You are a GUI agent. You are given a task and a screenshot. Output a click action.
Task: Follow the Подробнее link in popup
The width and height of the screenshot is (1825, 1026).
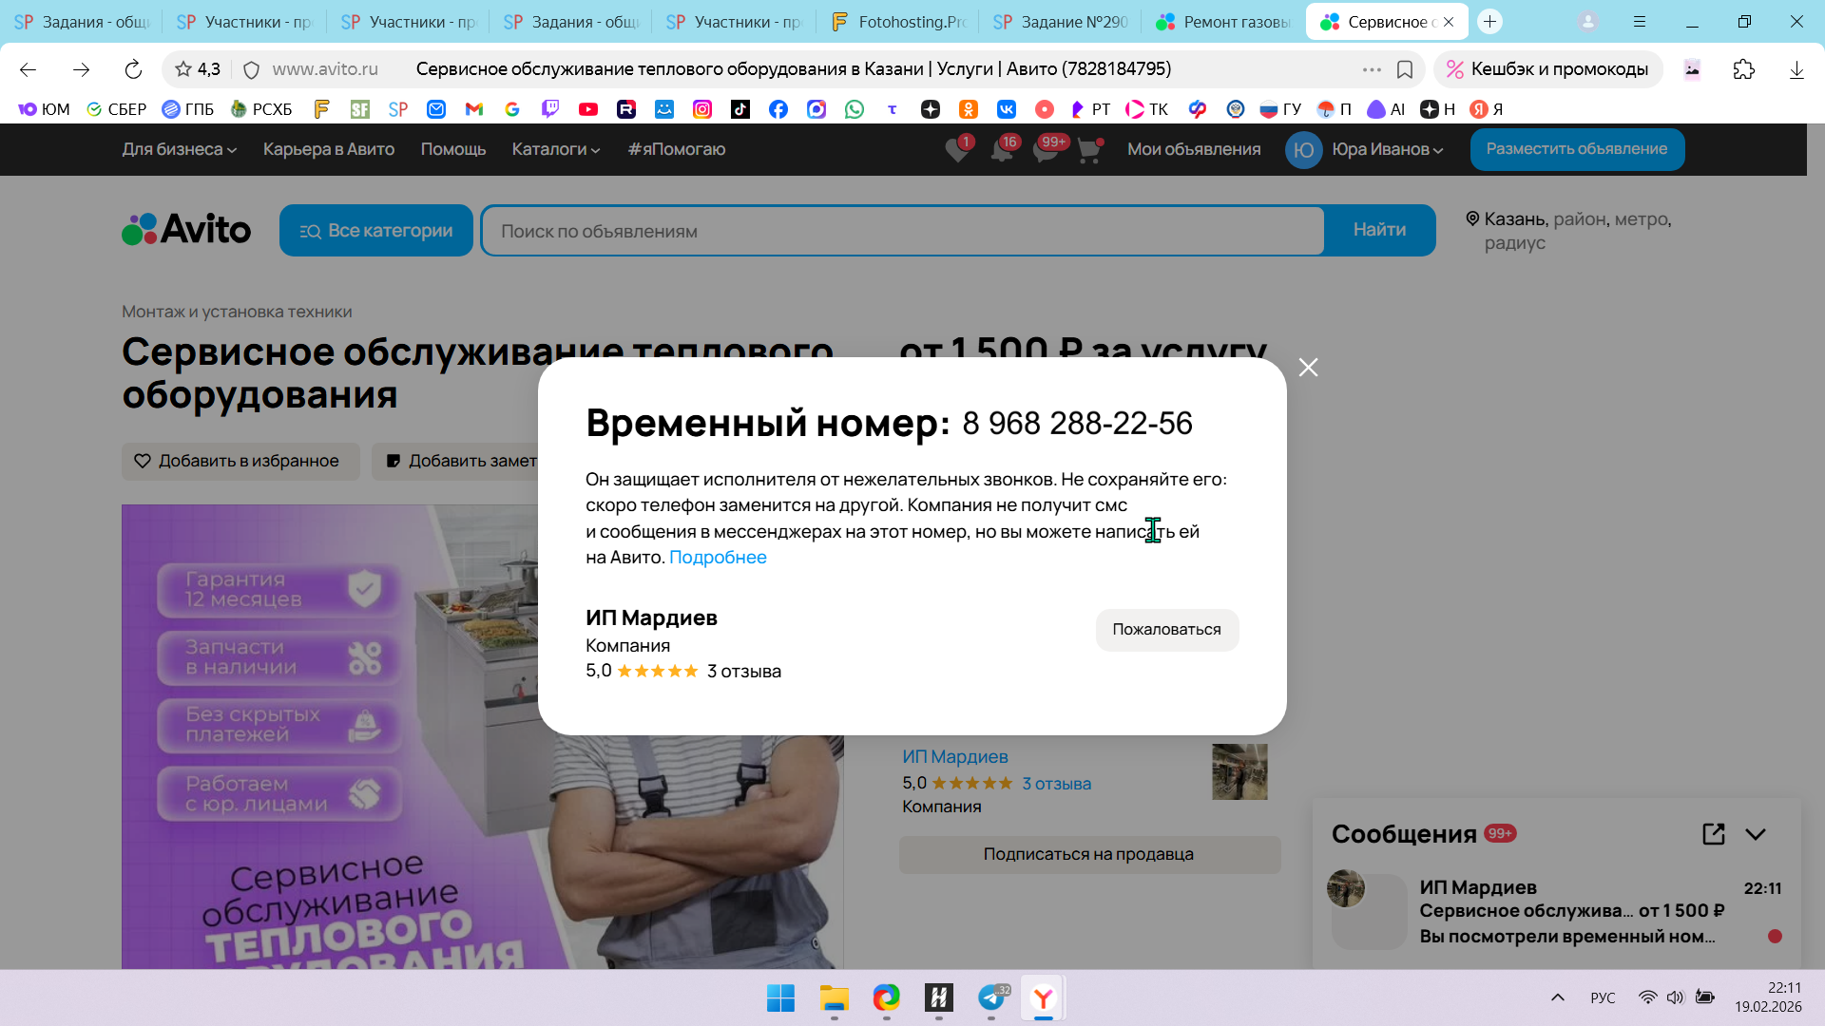[x=718, y=558]
